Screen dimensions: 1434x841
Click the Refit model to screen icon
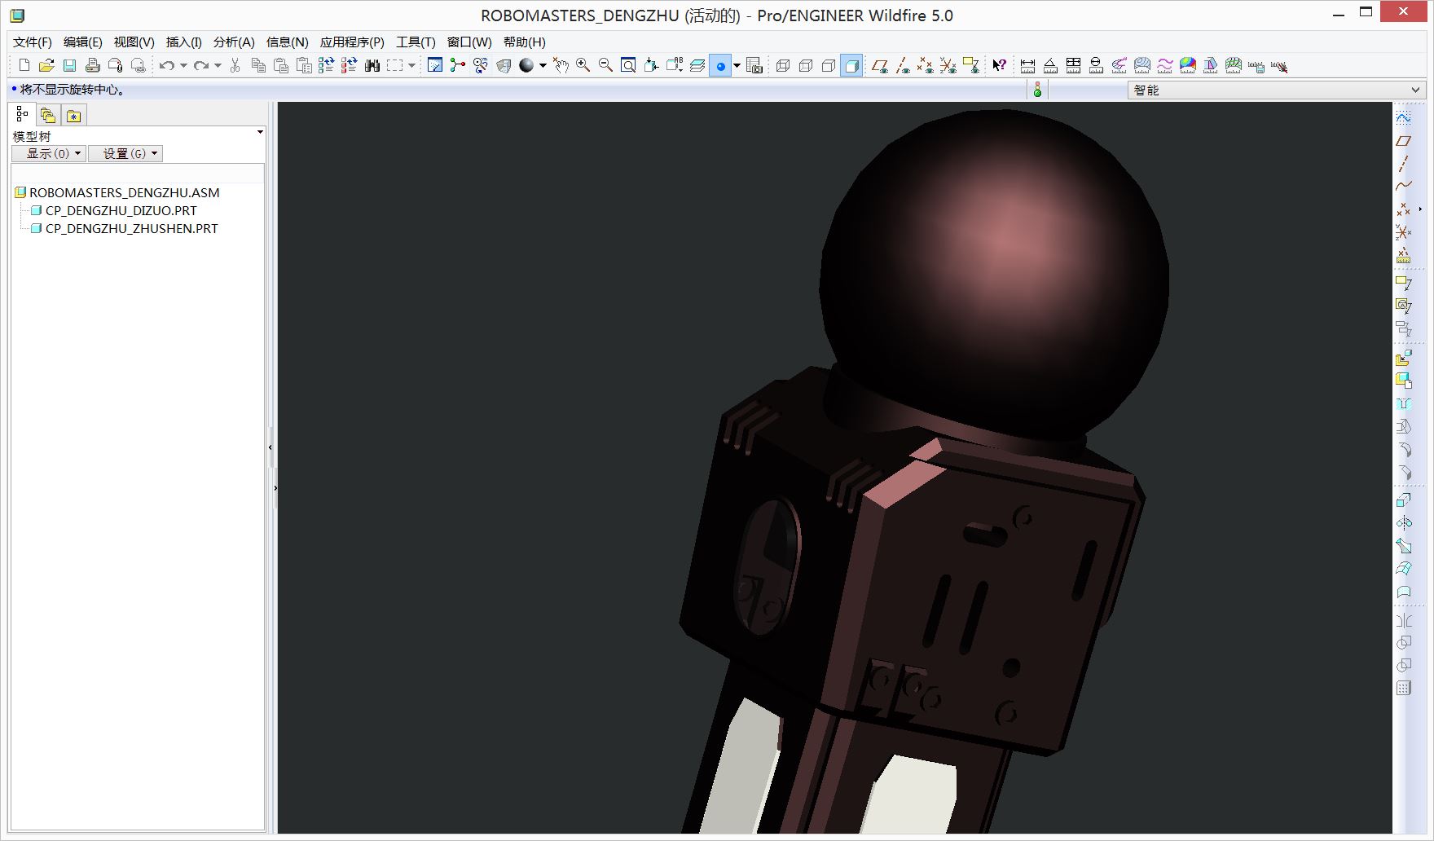tap(629, 65)
